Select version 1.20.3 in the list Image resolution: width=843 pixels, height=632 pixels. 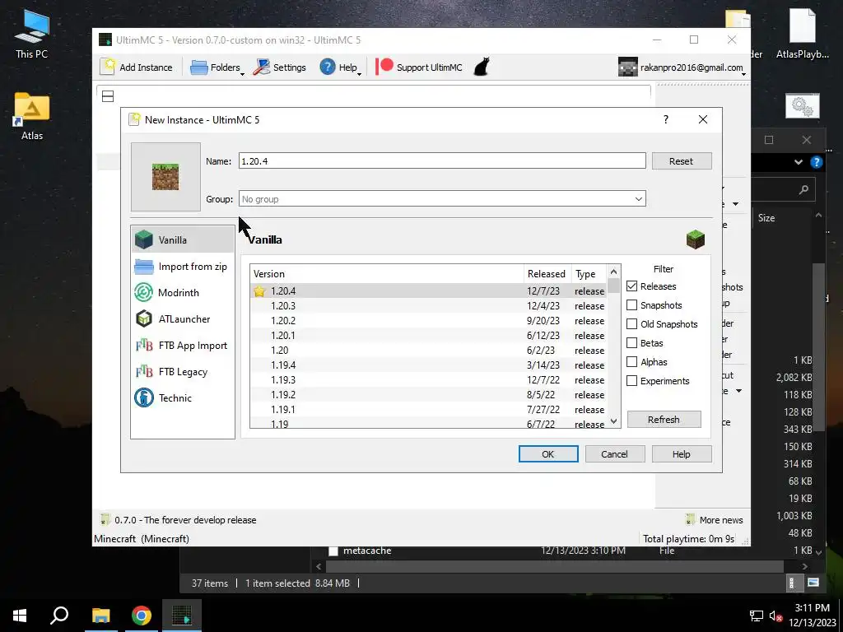[429, 306]
